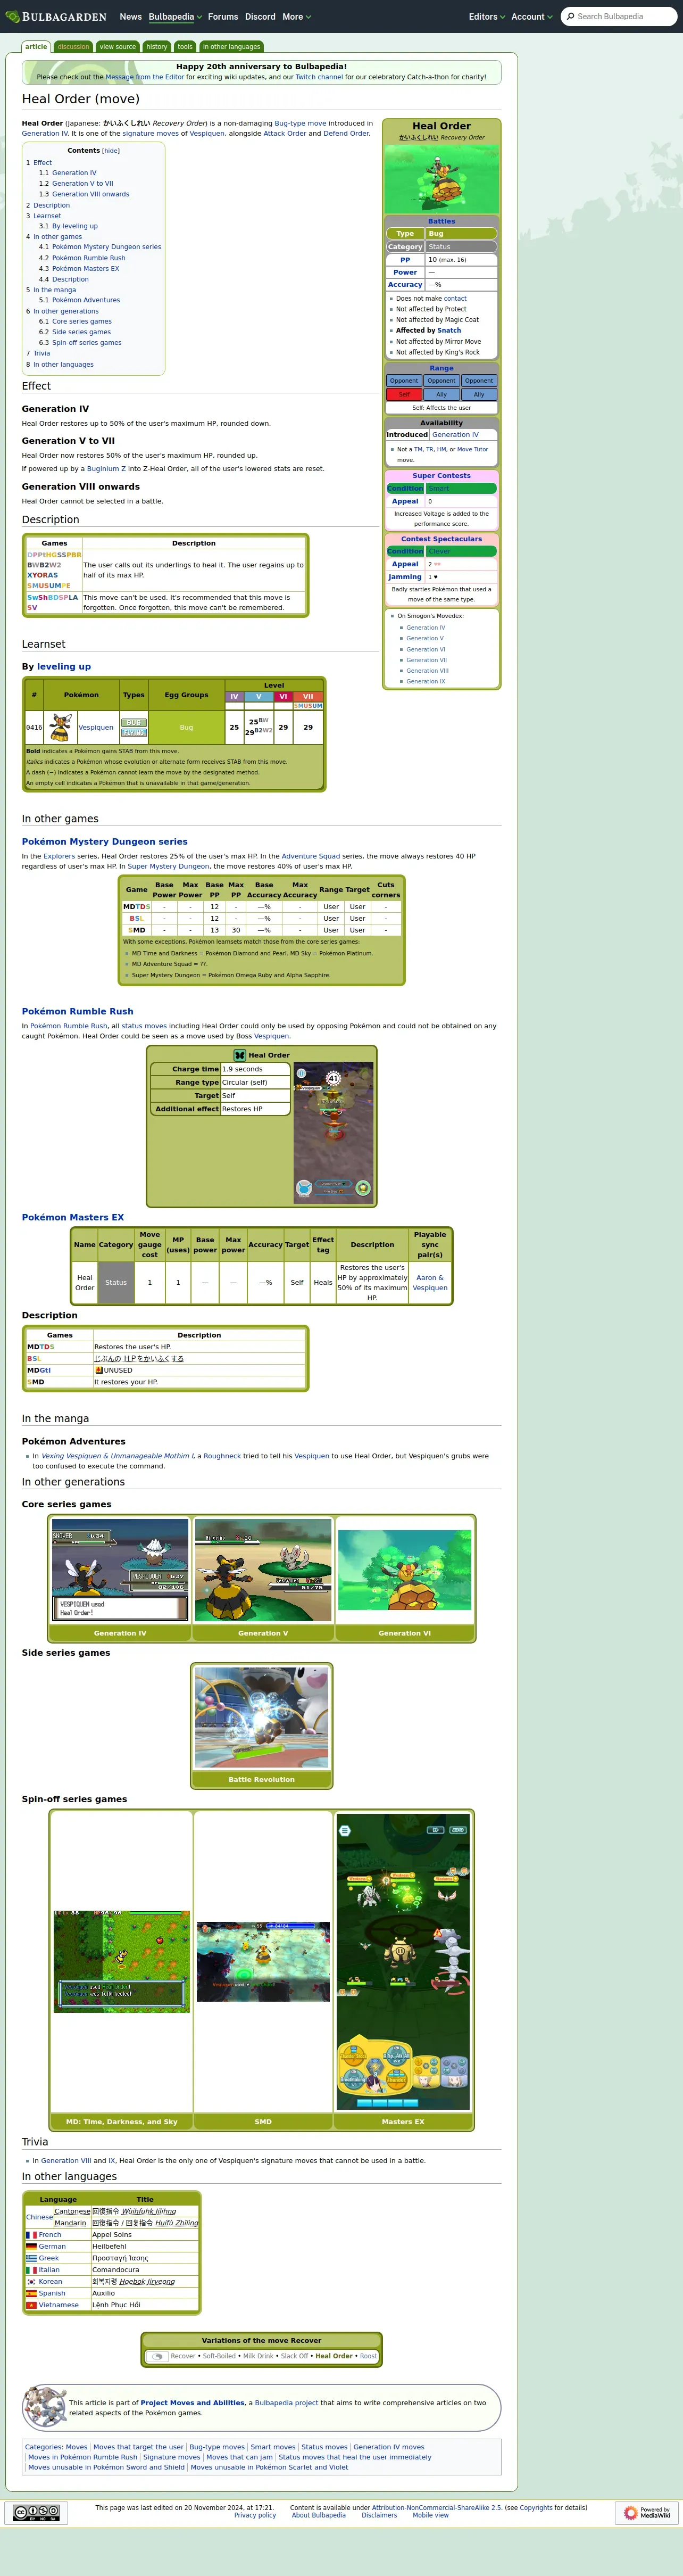Click the French flag icon

pos(31,2234)
